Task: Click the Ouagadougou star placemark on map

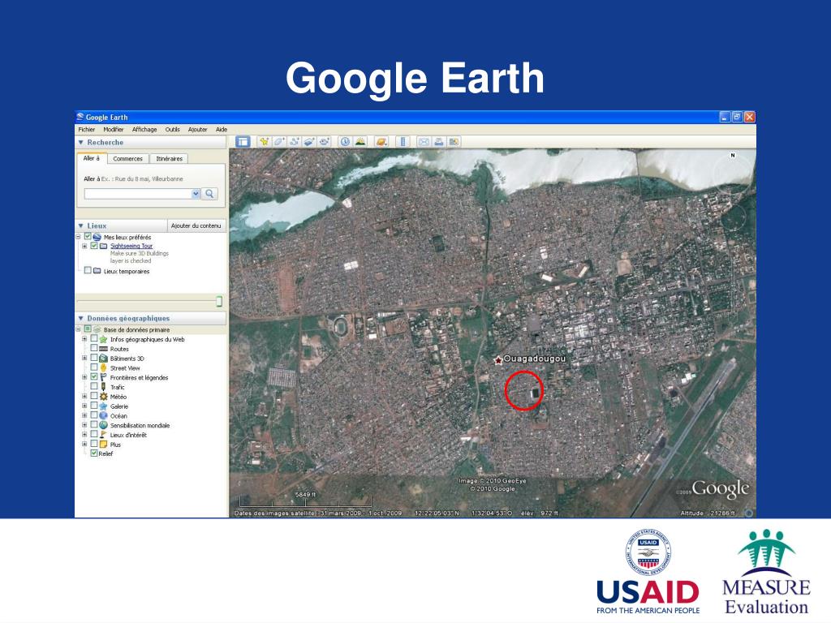Action: [498, 359]
